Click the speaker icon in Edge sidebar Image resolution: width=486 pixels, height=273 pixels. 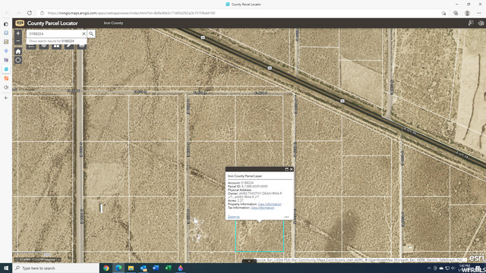6,88
